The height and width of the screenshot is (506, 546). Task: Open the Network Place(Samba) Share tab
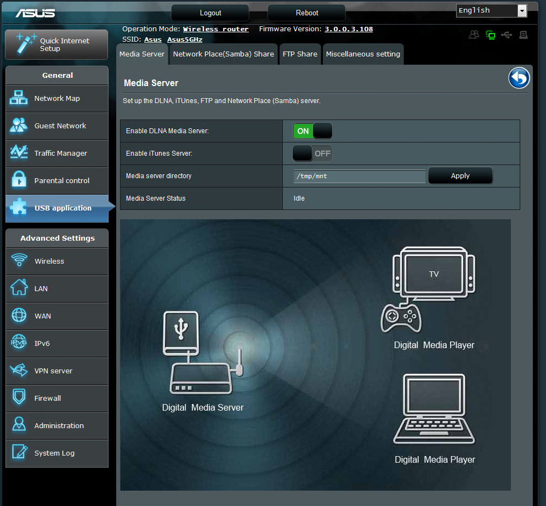pyautogui.click(x=224, y=54)
